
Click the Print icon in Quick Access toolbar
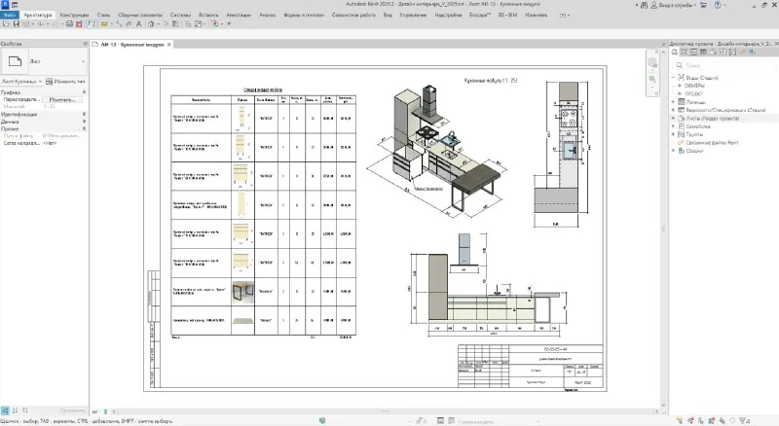coord(69,24)
